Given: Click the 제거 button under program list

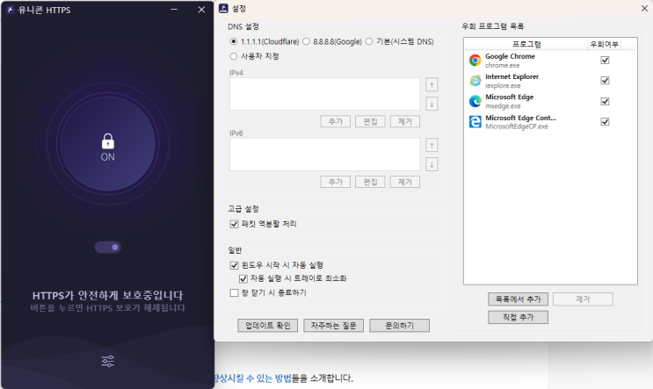Looking at the screenshot, I should 583,299.
